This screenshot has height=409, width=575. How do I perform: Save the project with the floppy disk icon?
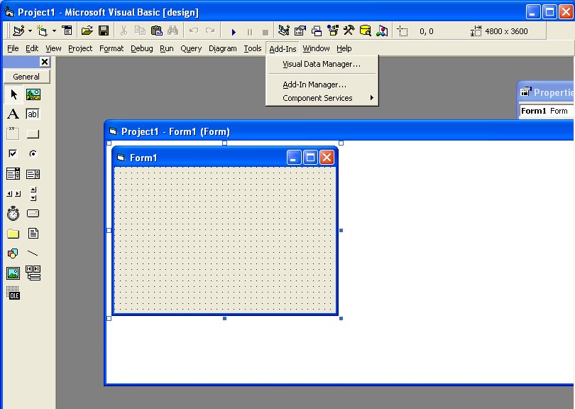click(104, 31)
